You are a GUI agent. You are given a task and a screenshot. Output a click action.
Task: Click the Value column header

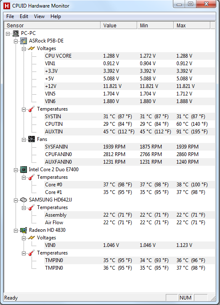[119, 26]
